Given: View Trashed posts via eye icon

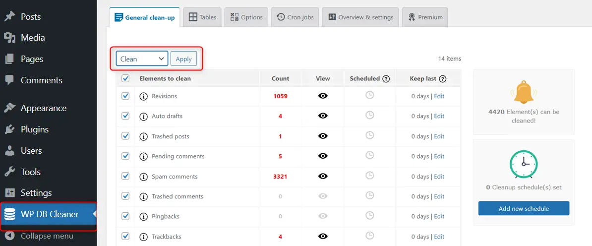Looking at the screenshot, I should pyautogui.click(x=323, y=136).
